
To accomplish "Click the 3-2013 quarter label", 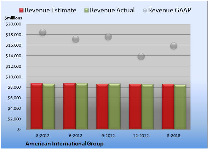I will [174, 136].
